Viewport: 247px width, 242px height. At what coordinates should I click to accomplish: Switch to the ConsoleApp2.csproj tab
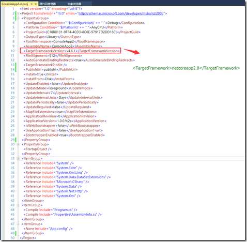[x=15, y=4]
